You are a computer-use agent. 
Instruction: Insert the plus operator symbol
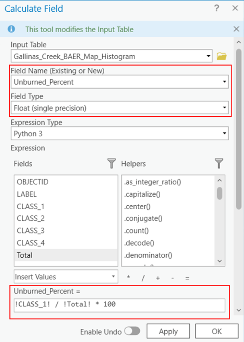coord(157,278)
